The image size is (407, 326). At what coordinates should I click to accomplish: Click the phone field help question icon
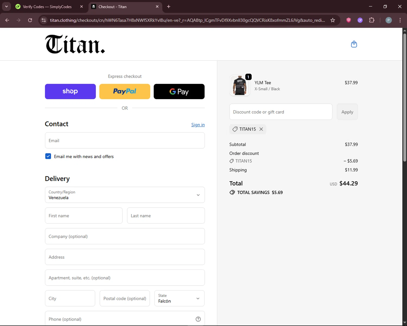coord(198,319)
